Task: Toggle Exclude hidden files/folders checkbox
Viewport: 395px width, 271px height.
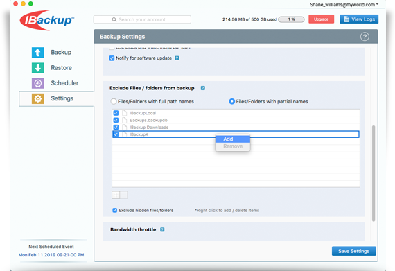Action: point(114,210)
